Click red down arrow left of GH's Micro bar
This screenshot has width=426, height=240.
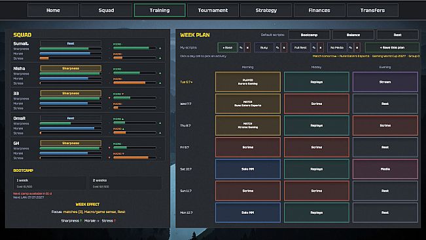click(109, 148)
